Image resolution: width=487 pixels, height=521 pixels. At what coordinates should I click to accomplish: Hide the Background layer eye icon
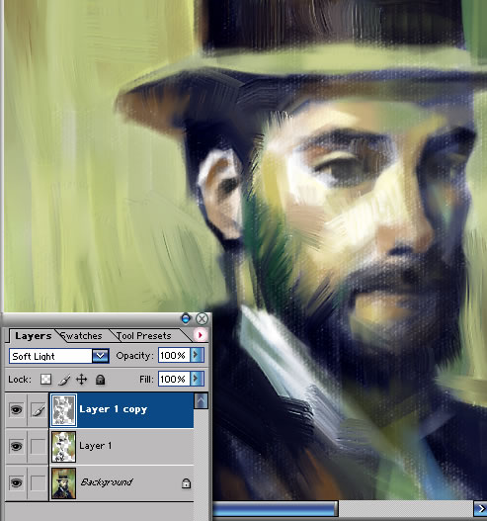(16, 482)
